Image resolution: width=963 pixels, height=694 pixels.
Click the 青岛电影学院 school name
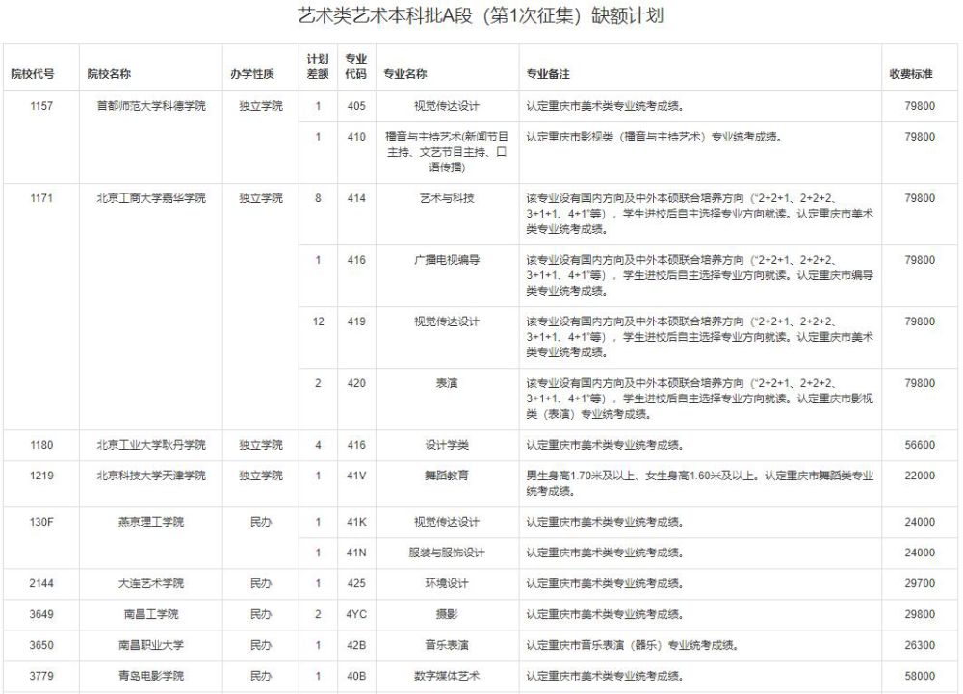151,676
